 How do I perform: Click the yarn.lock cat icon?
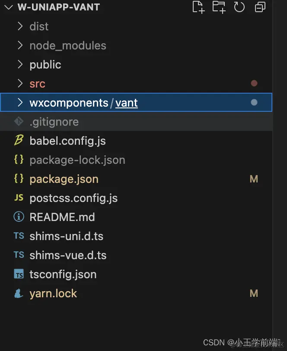19,293
